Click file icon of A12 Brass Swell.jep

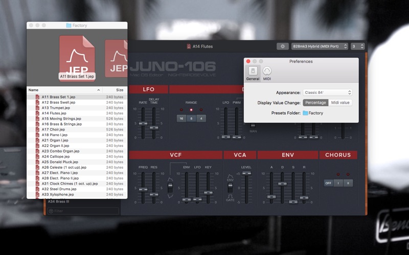[37, 103]
